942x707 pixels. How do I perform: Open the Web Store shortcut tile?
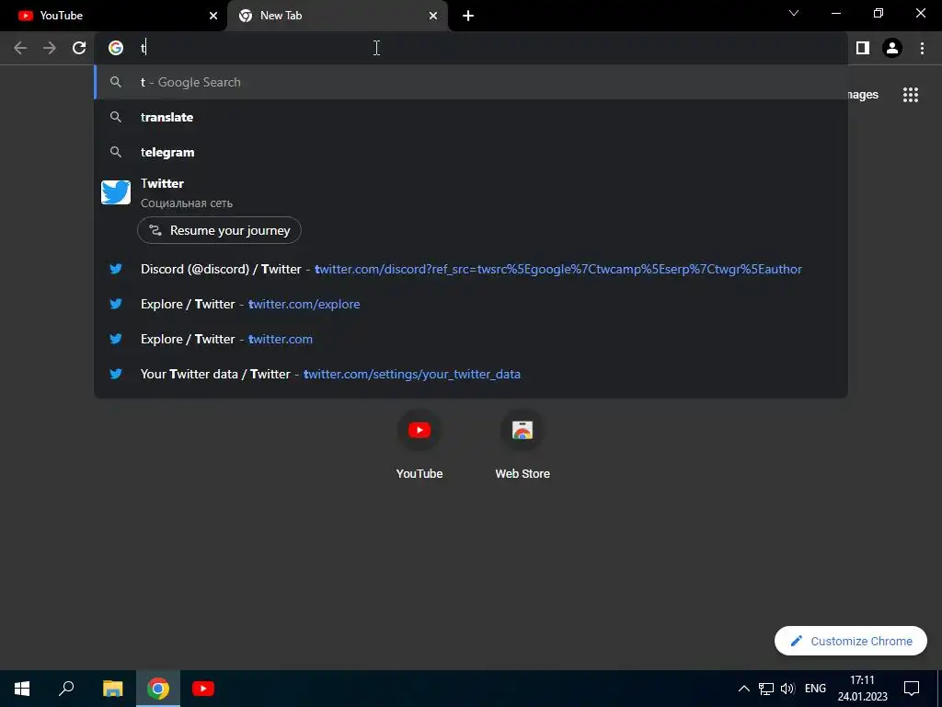523,446
